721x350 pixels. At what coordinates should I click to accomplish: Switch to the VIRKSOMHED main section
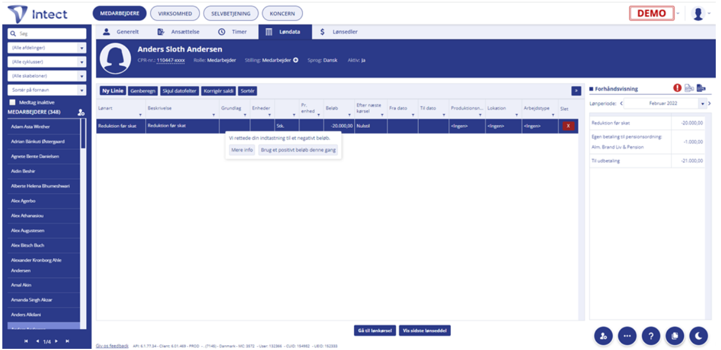(175, 13)
